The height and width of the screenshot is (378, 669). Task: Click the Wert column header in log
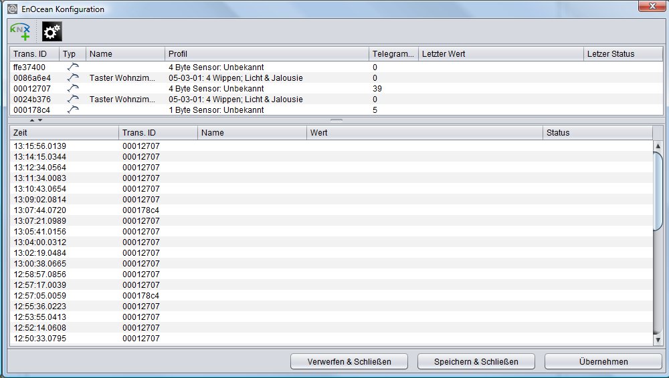[x=425, y=132]
